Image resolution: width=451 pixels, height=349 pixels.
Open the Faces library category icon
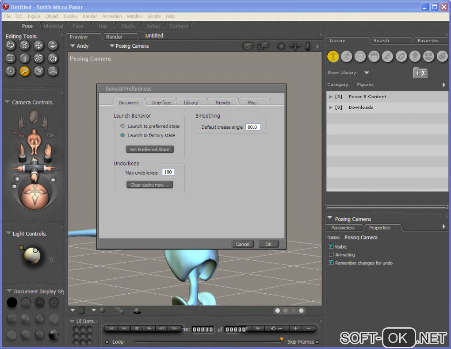360,56
